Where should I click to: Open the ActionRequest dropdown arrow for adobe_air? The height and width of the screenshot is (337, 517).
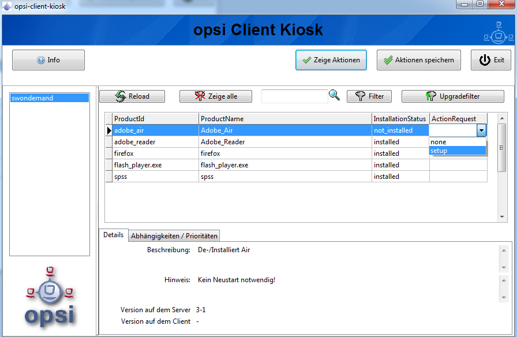point(481,130)
